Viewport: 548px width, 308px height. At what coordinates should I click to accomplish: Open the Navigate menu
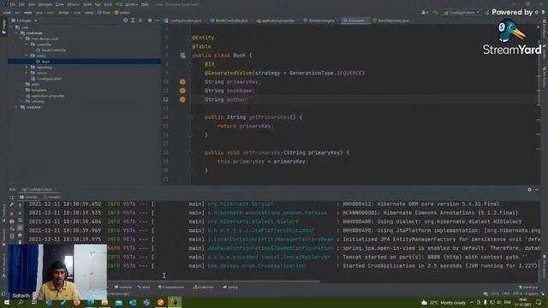(x=45, y=4)
